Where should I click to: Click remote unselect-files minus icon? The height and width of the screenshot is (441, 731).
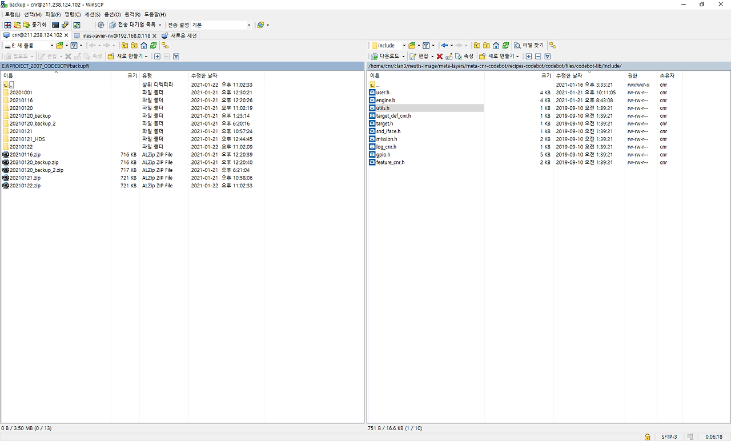tap(538, 56)
